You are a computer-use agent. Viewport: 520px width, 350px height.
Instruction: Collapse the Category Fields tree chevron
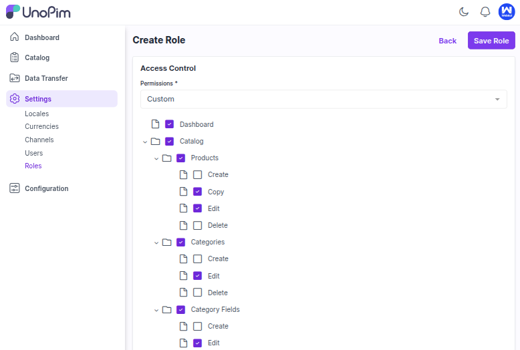tap(156, 310)
